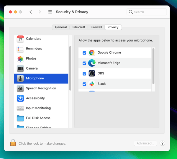Image resolution: width=177 pixels, height=159 pixels.
Task: Open the FileVault tab
Action: 79,27
